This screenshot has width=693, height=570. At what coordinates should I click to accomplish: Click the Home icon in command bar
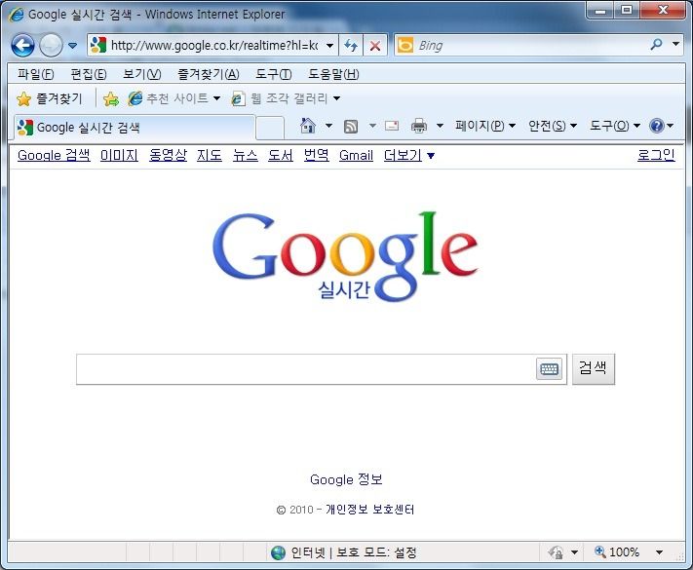308,127
